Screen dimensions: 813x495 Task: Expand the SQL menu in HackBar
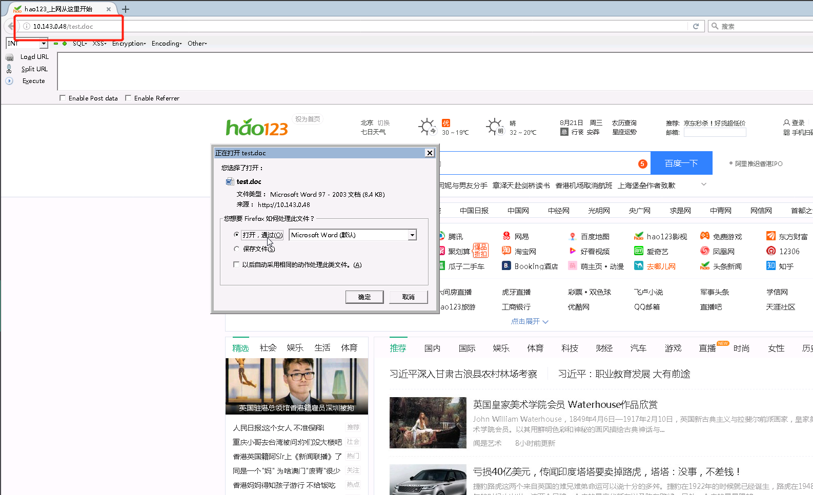tap(79, 44)
